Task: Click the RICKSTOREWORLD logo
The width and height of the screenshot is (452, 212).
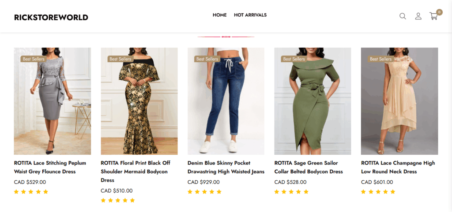Action: click(51, 18)
